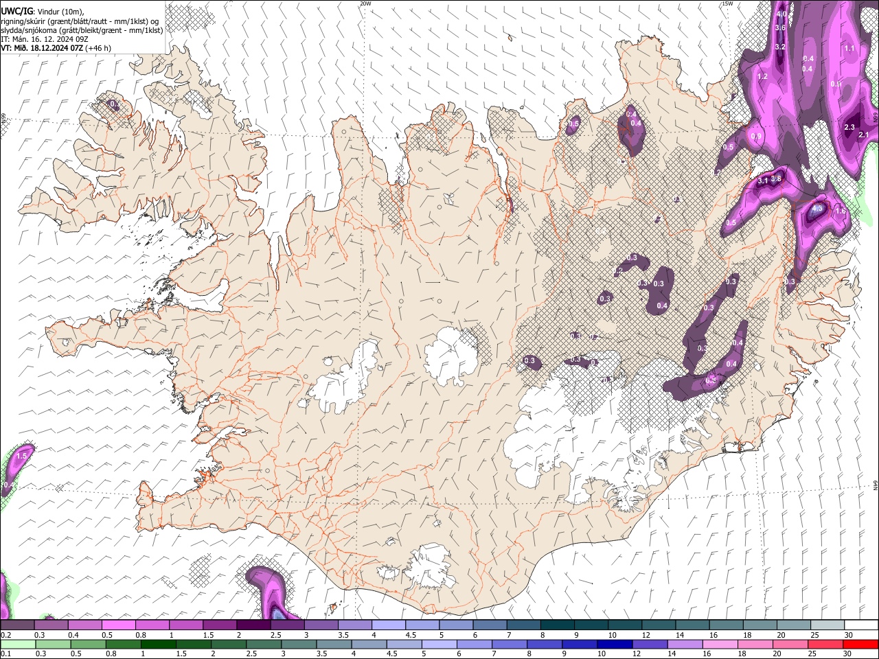Click the '3.8' snowfall value on the map
Image resolution: width=879 pixels, height=659 pixels.
coord(776,179)
